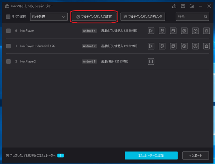Open settings gear for NoxPlayer1-Android7

point(184,46)
